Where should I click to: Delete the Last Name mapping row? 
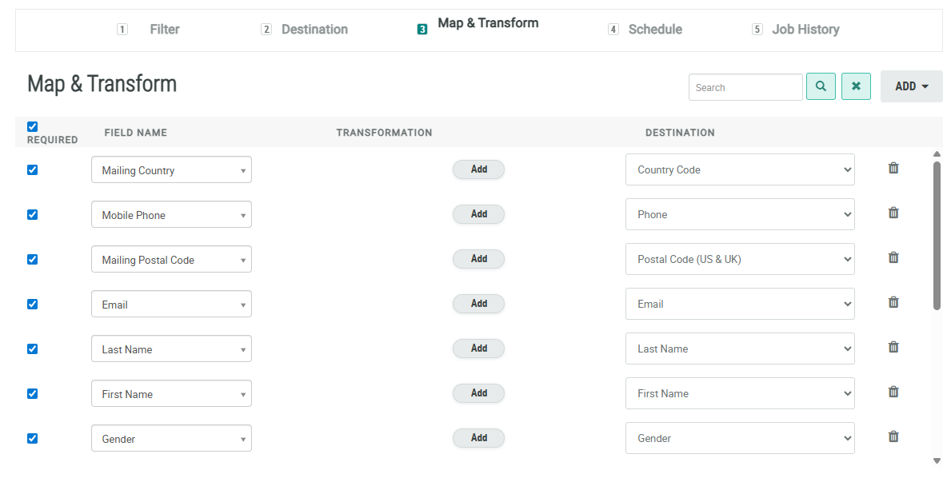point(893,347)
